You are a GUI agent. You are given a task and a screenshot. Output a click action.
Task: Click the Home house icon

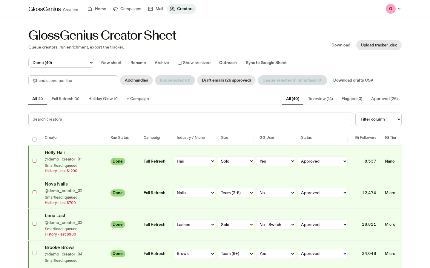90,9
